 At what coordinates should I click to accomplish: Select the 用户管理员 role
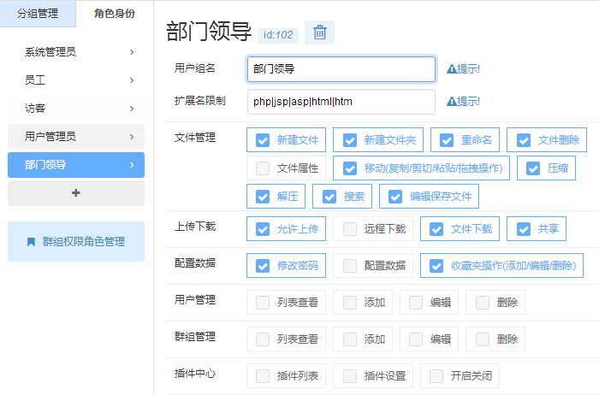pos(75,137)
